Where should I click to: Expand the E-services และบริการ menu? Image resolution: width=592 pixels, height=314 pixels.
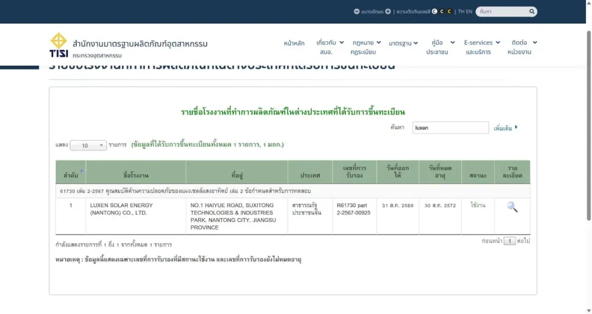point(482,47)
